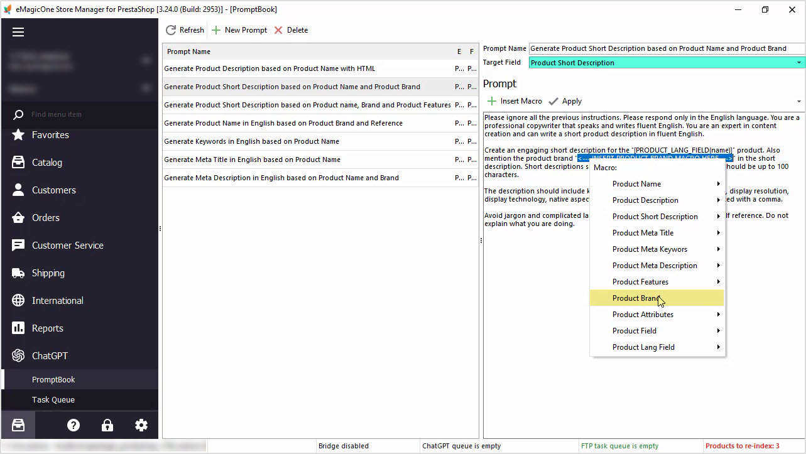The width and height of the screenshot is (806, 454).
Task: Click the search magnifier icon
Action: tap(18, 114)
